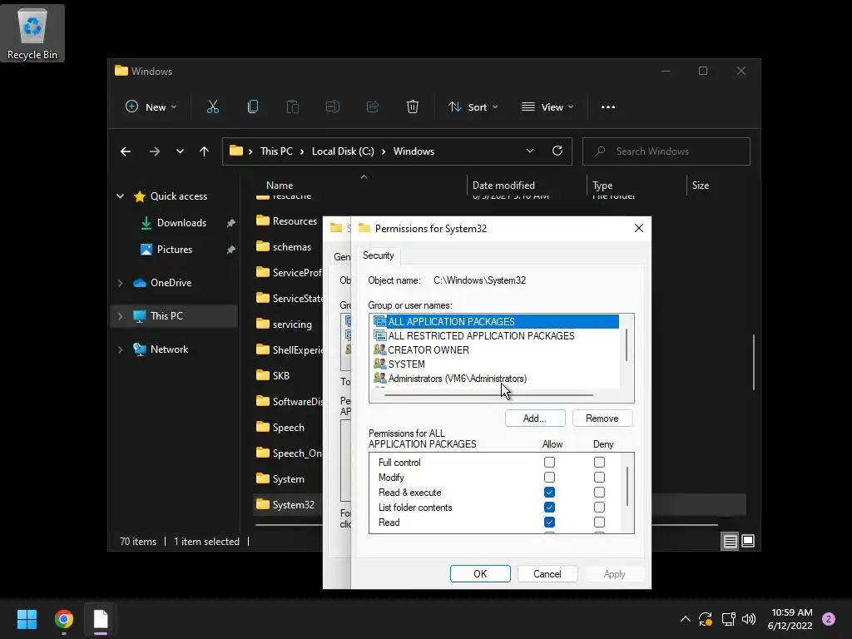Open recent locations dropdown arrow
This screenshot has height=639, width=852.
tap(180, 151)
